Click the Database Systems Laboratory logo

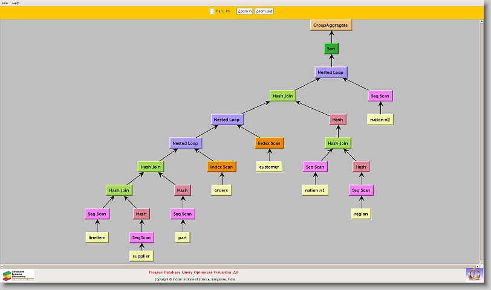tap(18, 275)
